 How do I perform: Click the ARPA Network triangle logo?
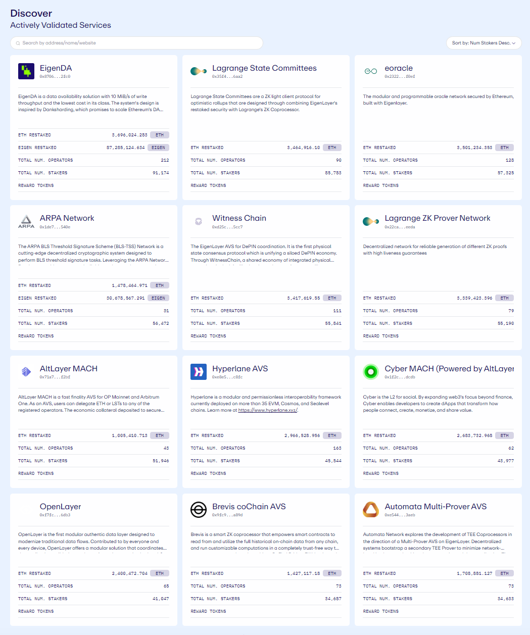pyautogui.click(x=26, y=221)
